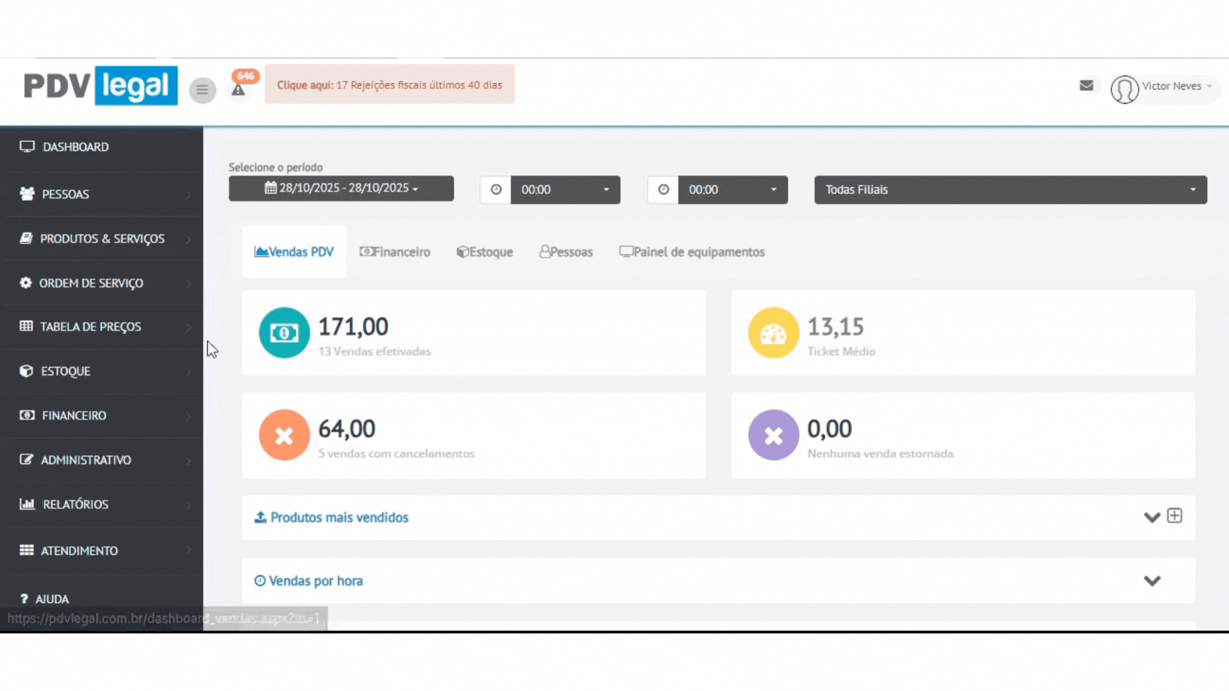This screenshot has height=691, width=1229.
Task: Click the orange cancellations X icon
Action: point(284,435)
